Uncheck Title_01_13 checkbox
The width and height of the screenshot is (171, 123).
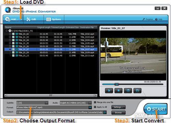tap(13, 55)
